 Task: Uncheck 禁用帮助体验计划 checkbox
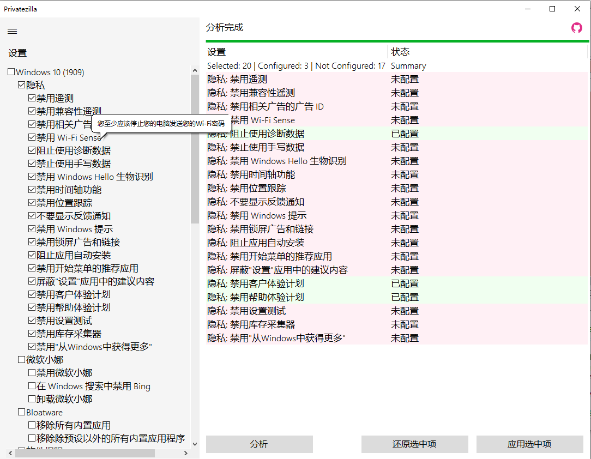pos(32,307)
